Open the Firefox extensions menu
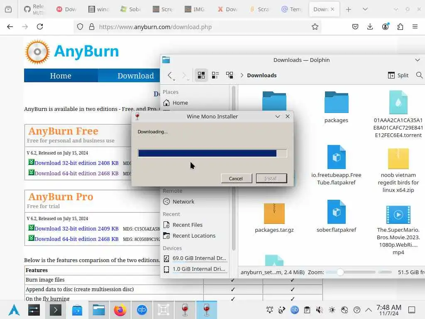This screenshot has height=319, width=425. coord(400,27)
